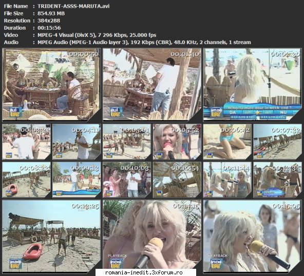The width and height of the screenshot is (304, 276).
Task: Select the thumbnail at 00:01:40
Action: pos(152,85)
